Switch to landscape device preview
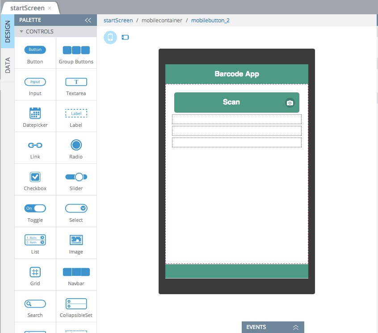The width and height of the screenshot is (378, 333). (x=125, y=37)
